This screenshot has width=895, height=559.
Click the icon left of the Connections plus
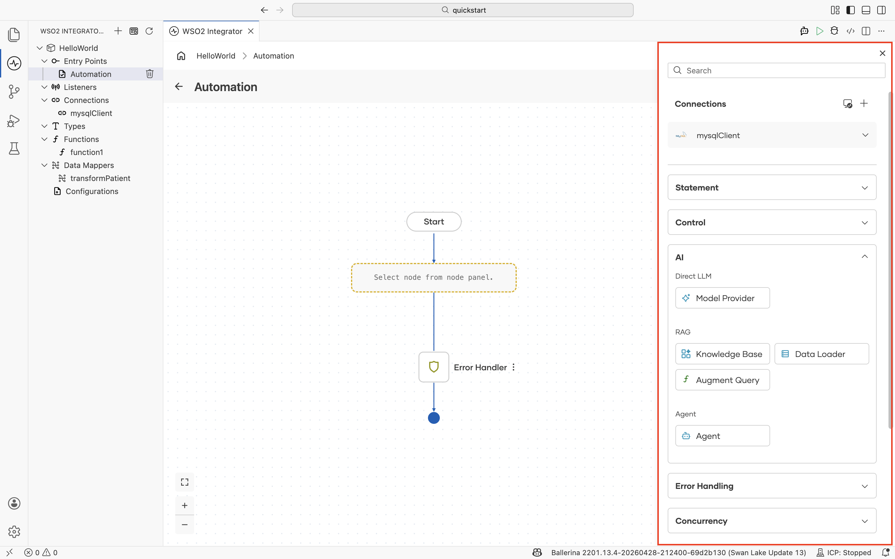click(848, 104)
